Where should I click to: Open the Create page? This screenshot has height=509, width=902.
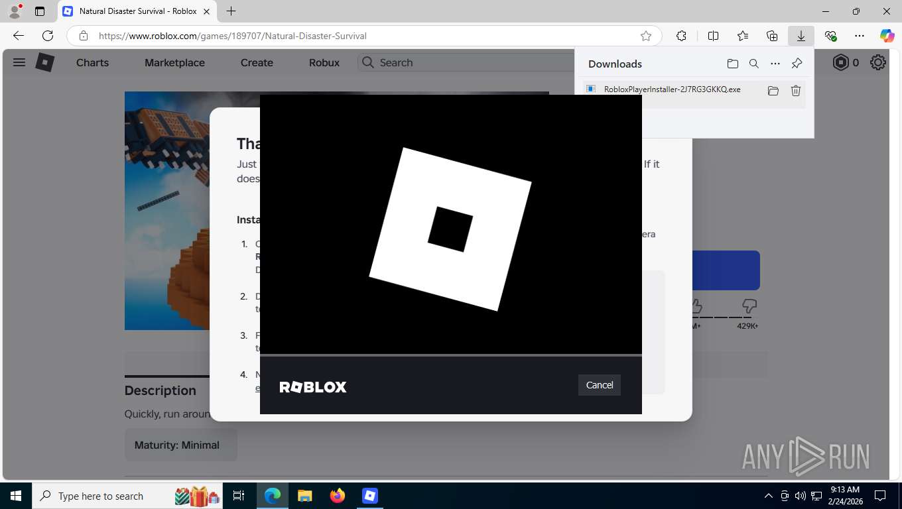[257, 62]
